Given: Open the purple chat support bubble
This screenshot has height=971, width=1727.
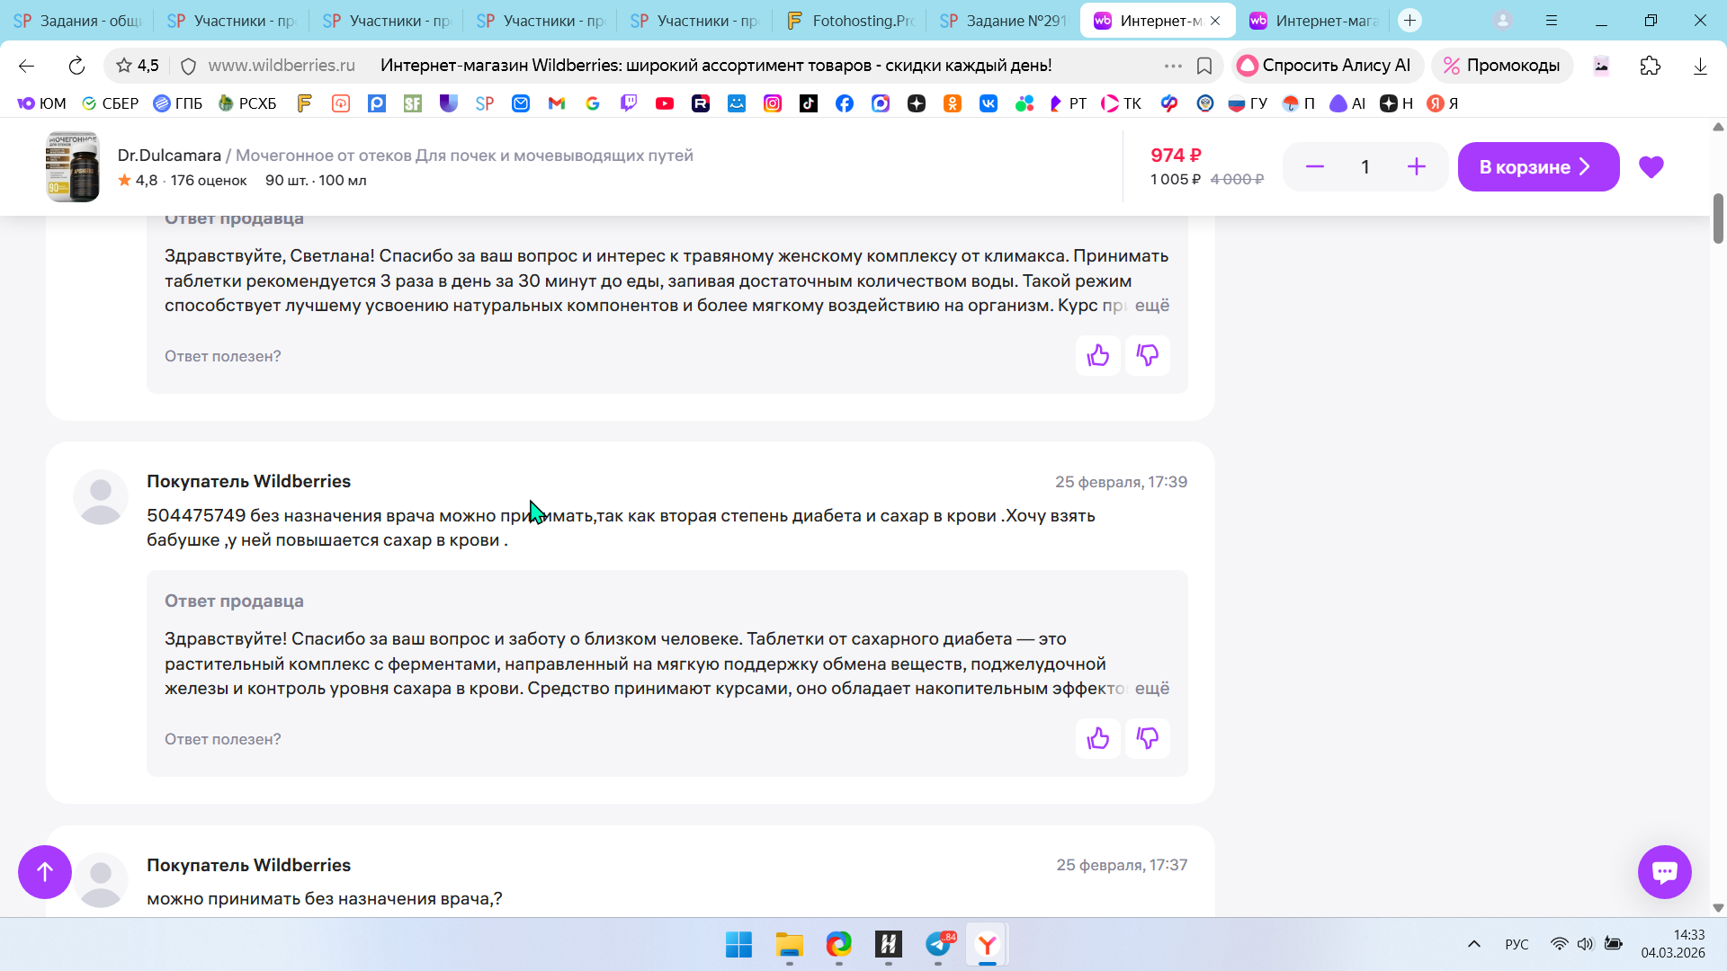Looking at the screenshot, I should point(1664,871).
